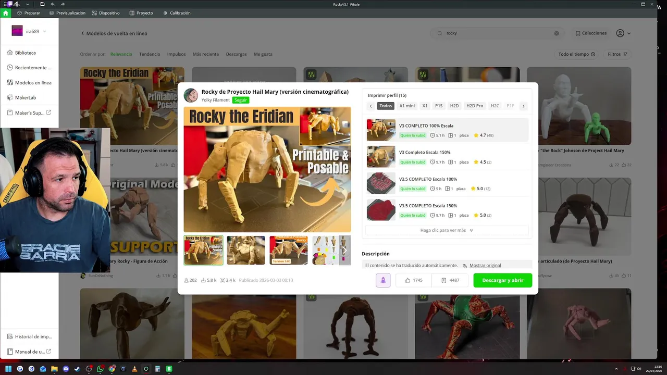
Task: Open Discord from the taskbar
Action: pyautogui.click(x=66, y=369)
